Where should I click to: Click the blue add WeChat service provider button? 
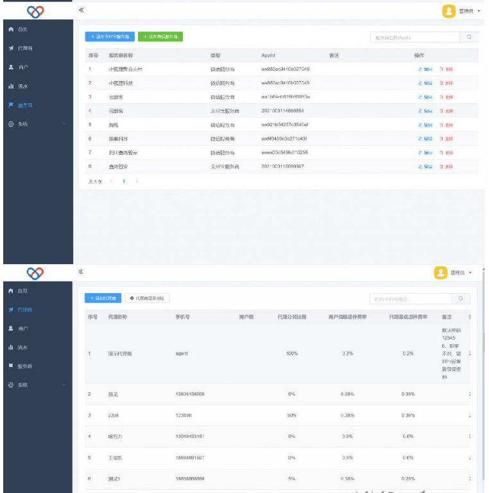(x=110, y=37)
